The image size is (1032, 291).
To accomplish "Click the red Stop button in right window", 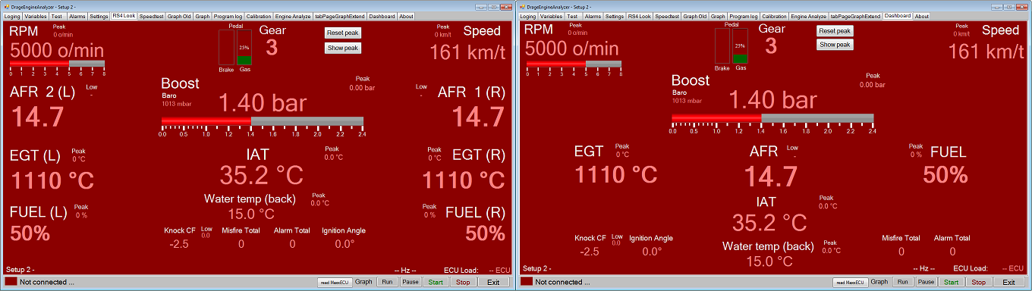I will pos(979,282).
